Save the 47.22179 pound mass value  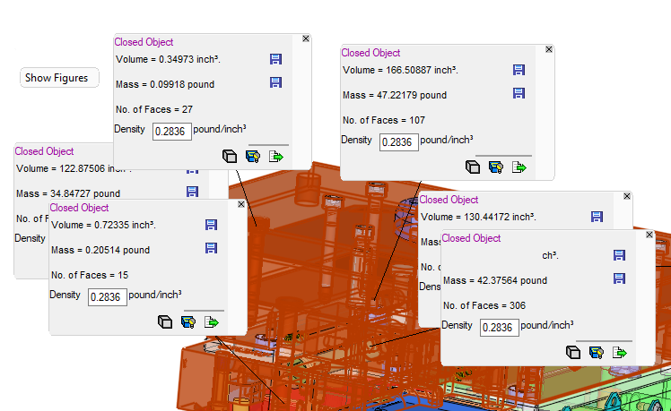point(518,94)
